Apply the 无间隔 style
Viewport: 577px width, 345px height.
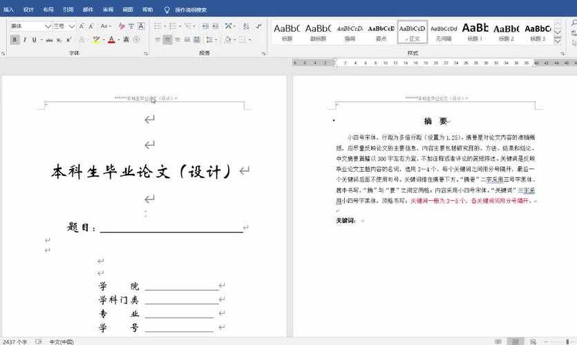[x=444, y=32]
